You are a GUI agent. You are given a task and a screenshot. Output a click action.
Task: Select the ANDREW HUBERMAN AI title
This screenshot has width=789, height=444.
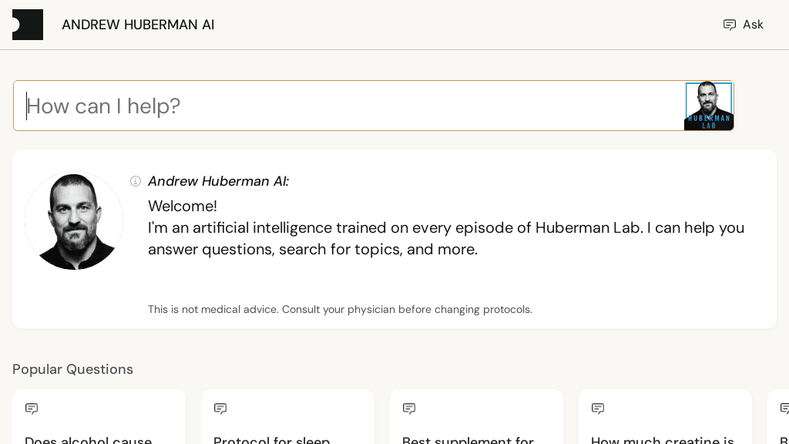pos(138,24)
